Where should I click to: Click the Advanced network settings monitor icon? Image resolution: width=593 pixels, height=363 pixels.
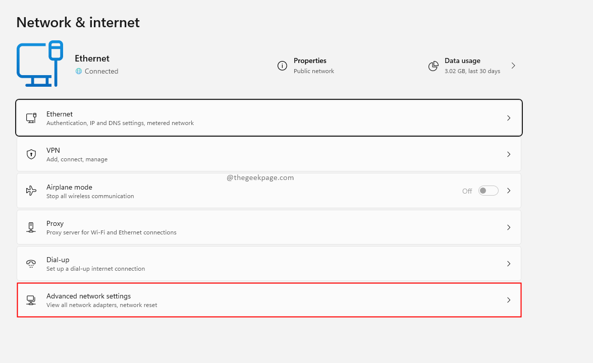point(31,299)
